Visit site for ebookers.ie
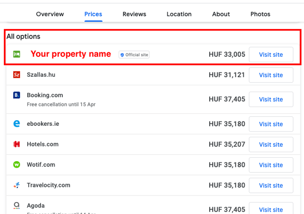This screenshot has height=214, width=304. coord(271,124)
